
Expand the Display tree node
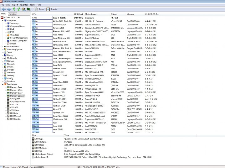pos(2,55)
